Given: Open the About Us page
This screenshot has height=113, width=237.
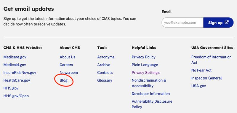Looking at the screenshot, I should (68, 57).
